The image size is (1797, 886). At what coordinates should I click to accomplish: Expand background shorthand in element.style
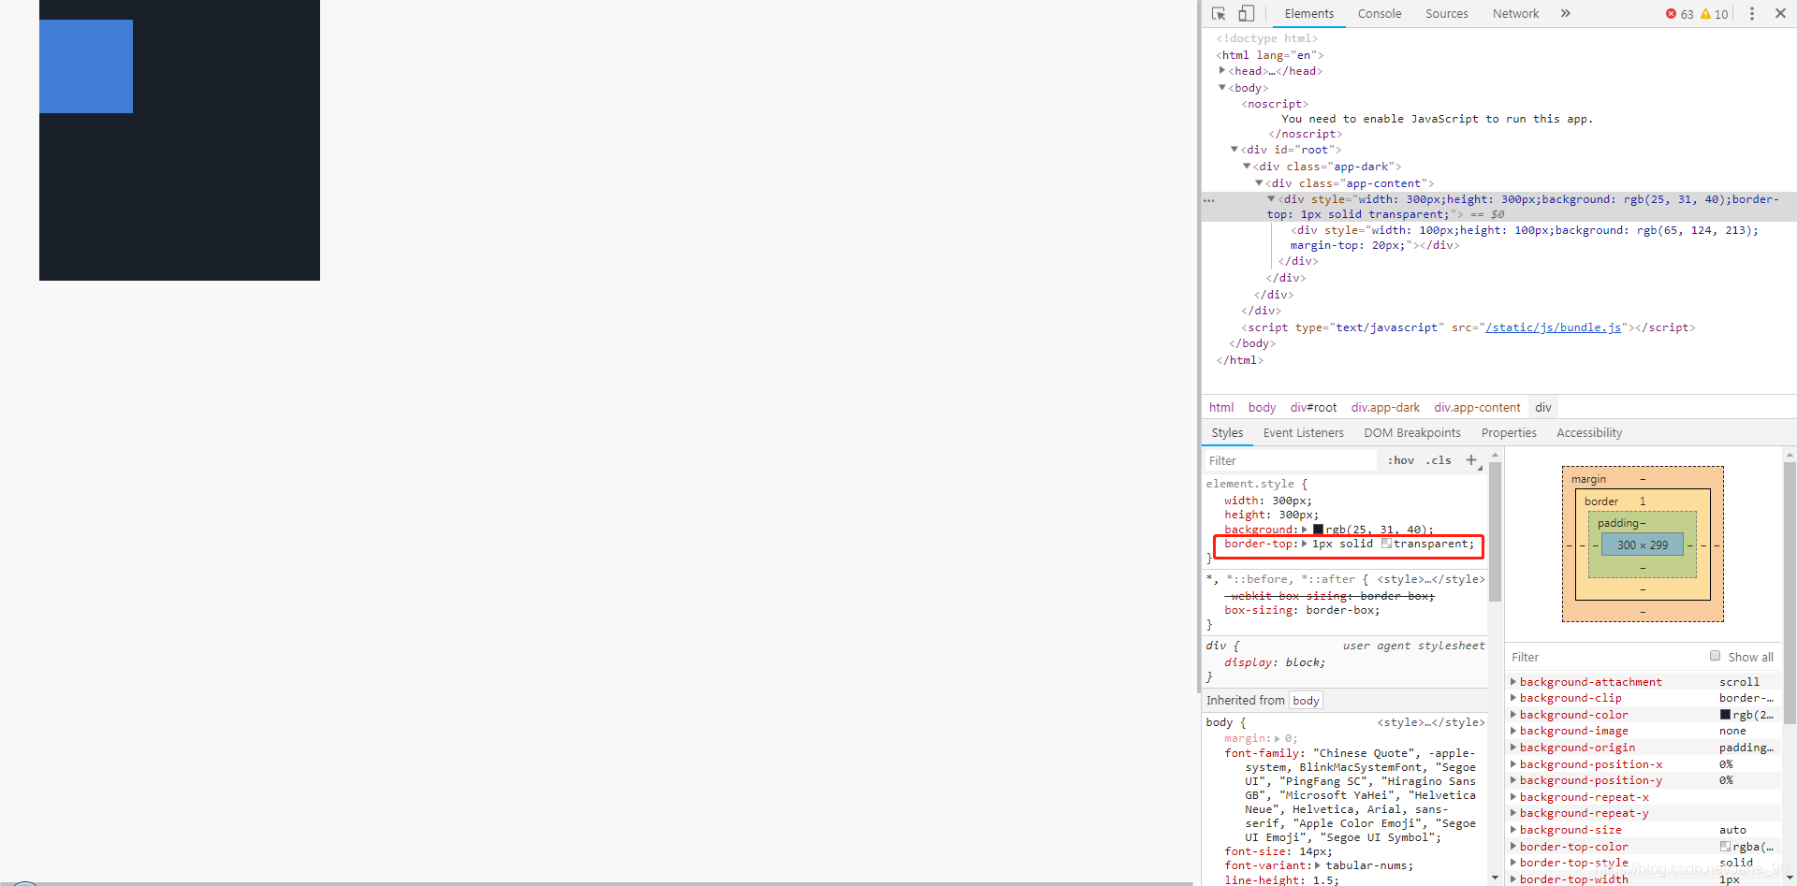[x=1305, y=530]
